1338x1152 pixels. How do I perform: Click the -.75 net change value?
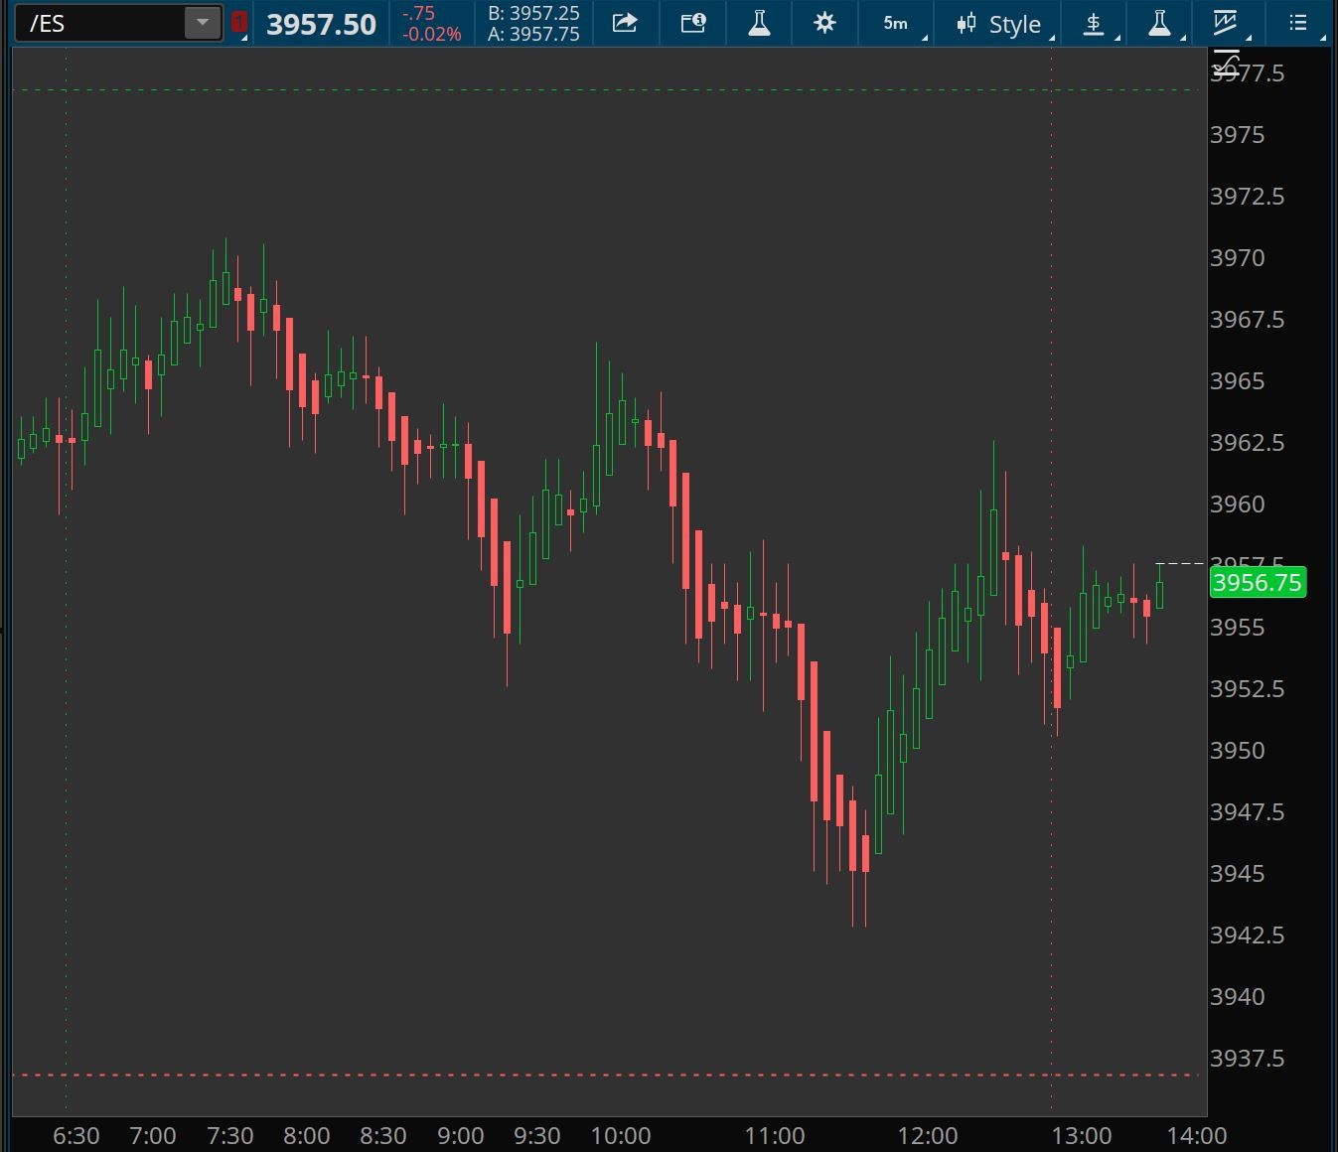(418, 14)
